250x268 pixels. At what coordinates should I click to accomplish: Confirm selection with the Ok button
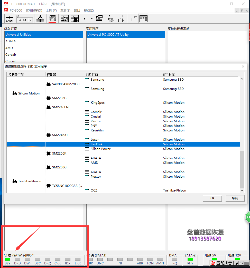[x=212, y=198]
